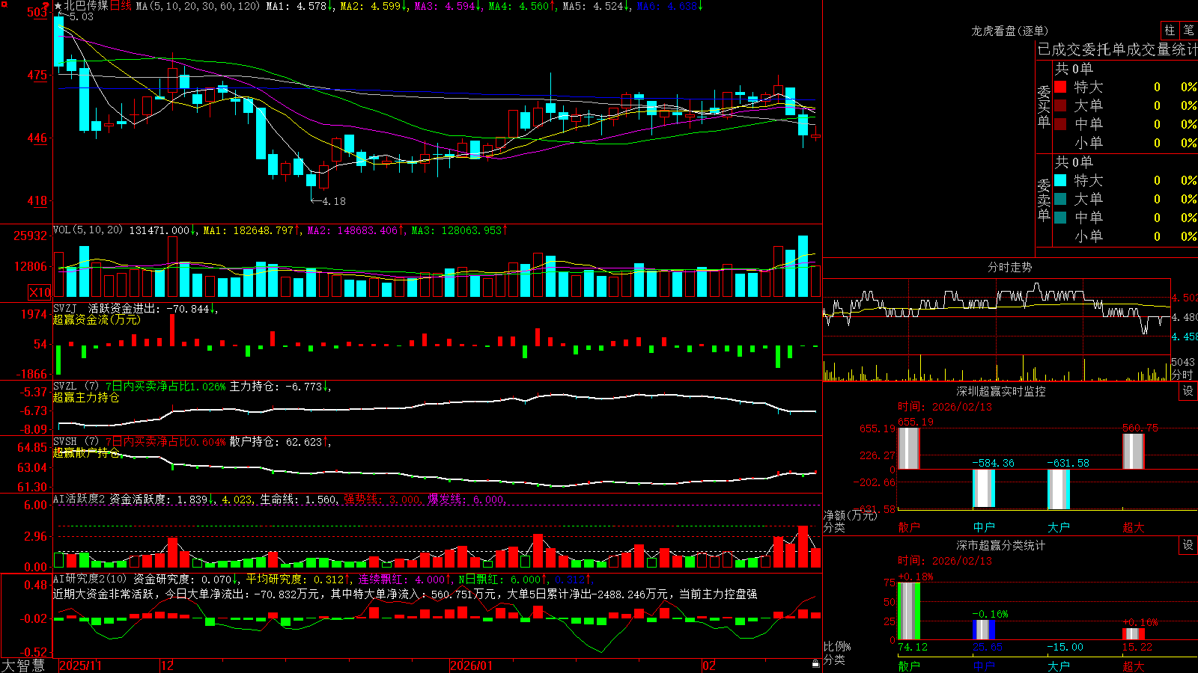The width and height of the screenshot is (1198, 673).
Task: Click the MA3: 4.594 value
Action: pos(448,6)
